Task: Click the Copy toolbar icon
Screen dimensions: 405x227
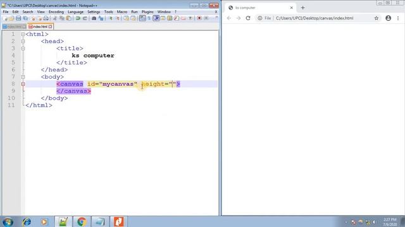Action: [x=62, y=18]
